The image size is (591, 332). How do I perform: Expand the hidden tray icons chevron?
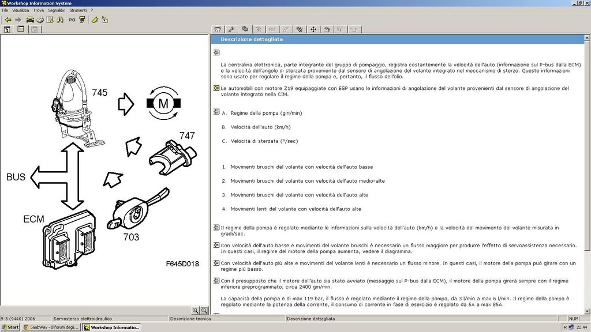[x=564, y=327]
